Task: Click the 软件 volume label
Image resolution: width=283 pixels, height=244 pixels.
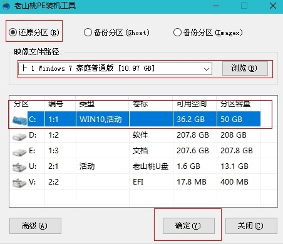Action: point(140,135)
